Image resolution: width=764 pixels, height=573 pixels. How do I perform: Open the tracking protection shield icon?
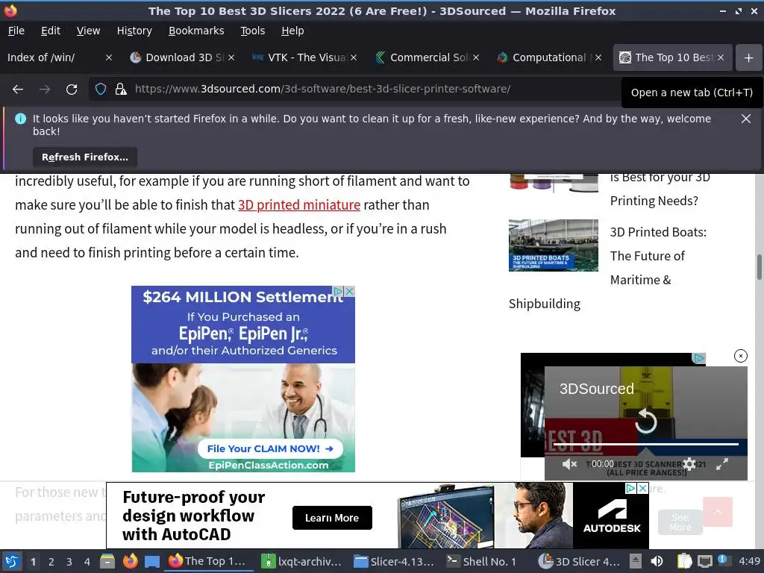pyautogui.click(x=101, y=90)
